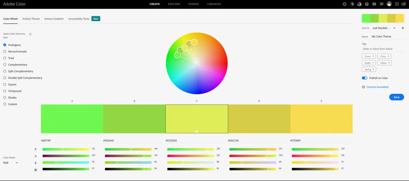The width and height of the screenshot is (409, 181).
Task: Open the feedback flag icon
Action: pyautogui.click(x=374, y=4)
